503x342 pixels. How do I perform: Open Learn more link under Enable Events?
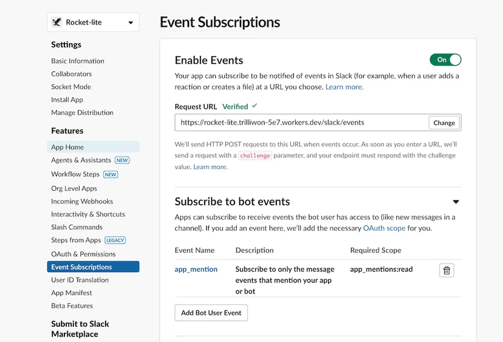click(344, 87)
